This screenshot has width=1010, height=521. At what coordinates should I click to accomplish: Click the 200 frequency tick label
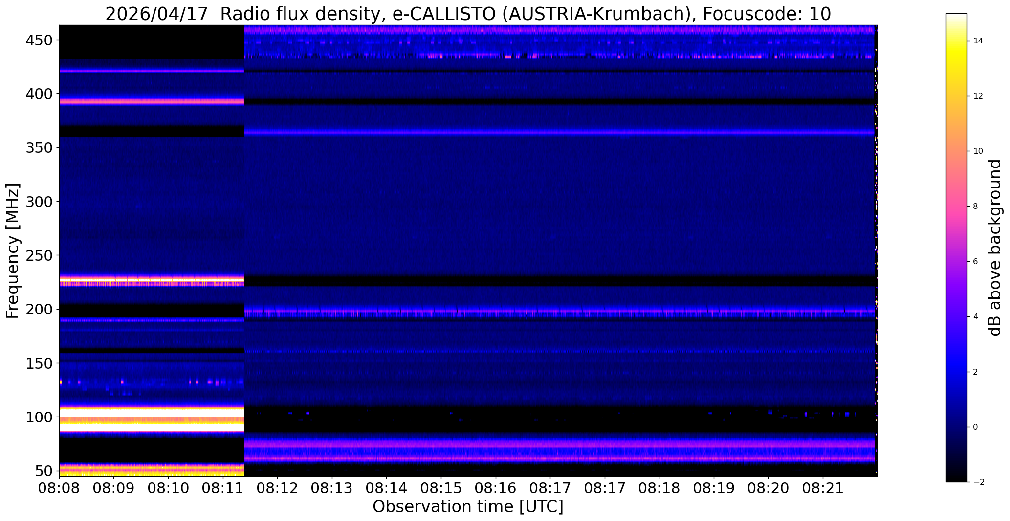click(x=39, y=310)
